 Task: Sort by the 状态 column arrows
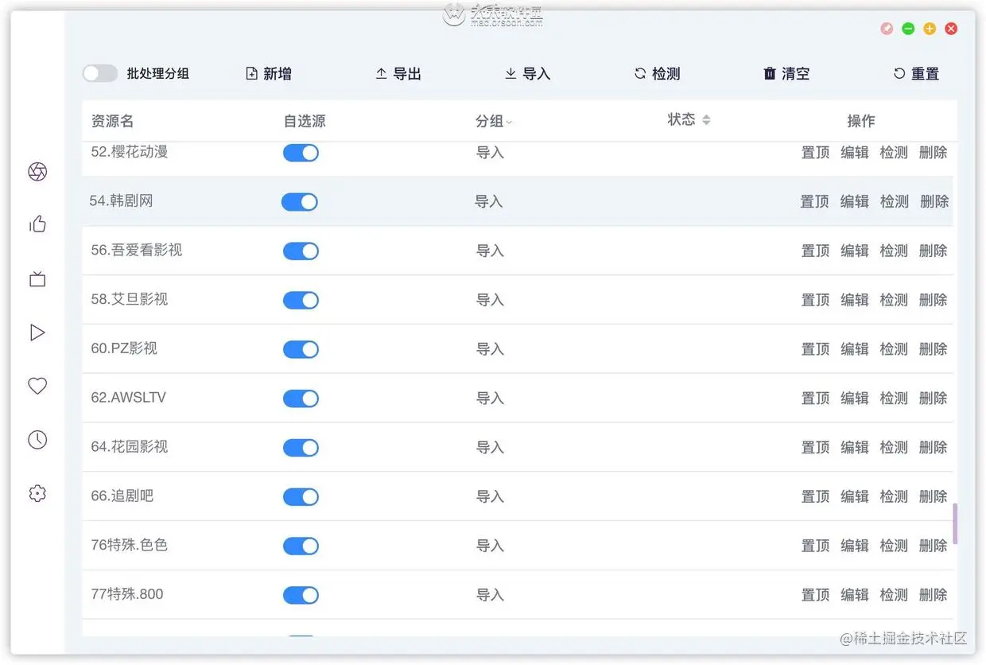(706, 120)
